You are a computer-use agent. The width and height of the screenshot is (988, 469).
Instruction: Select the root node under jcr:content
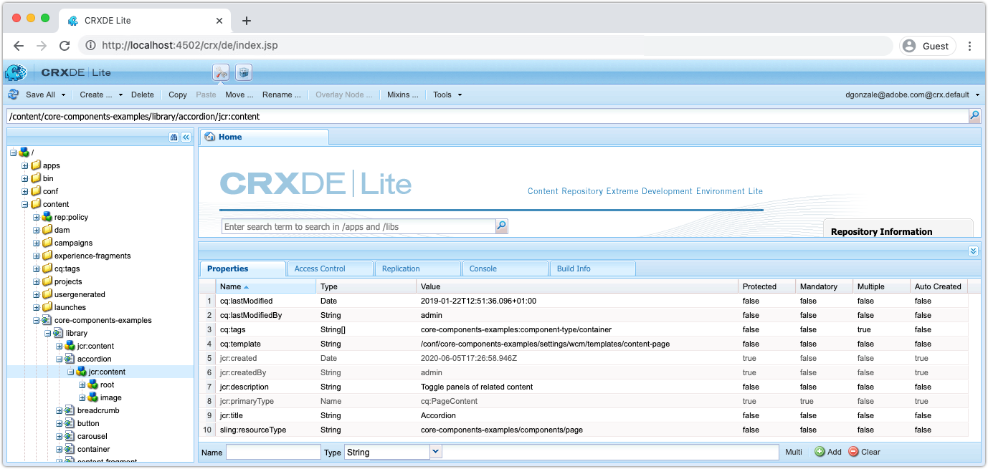[107, 385]
